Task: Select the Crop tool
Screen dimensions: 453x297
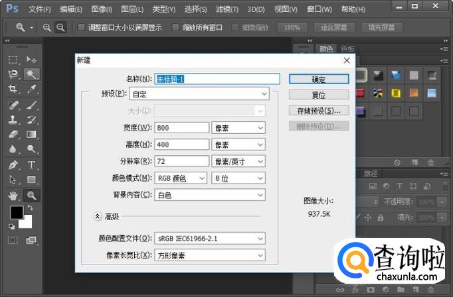Action: (x=13, y=89)
